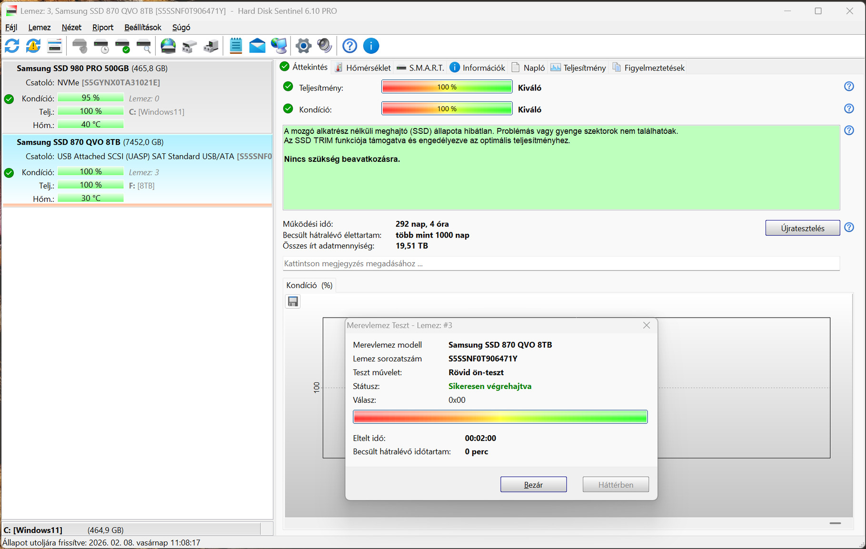
Task: Click the '292 nap, 4 óra' uptime value
Action: point(422,224)
